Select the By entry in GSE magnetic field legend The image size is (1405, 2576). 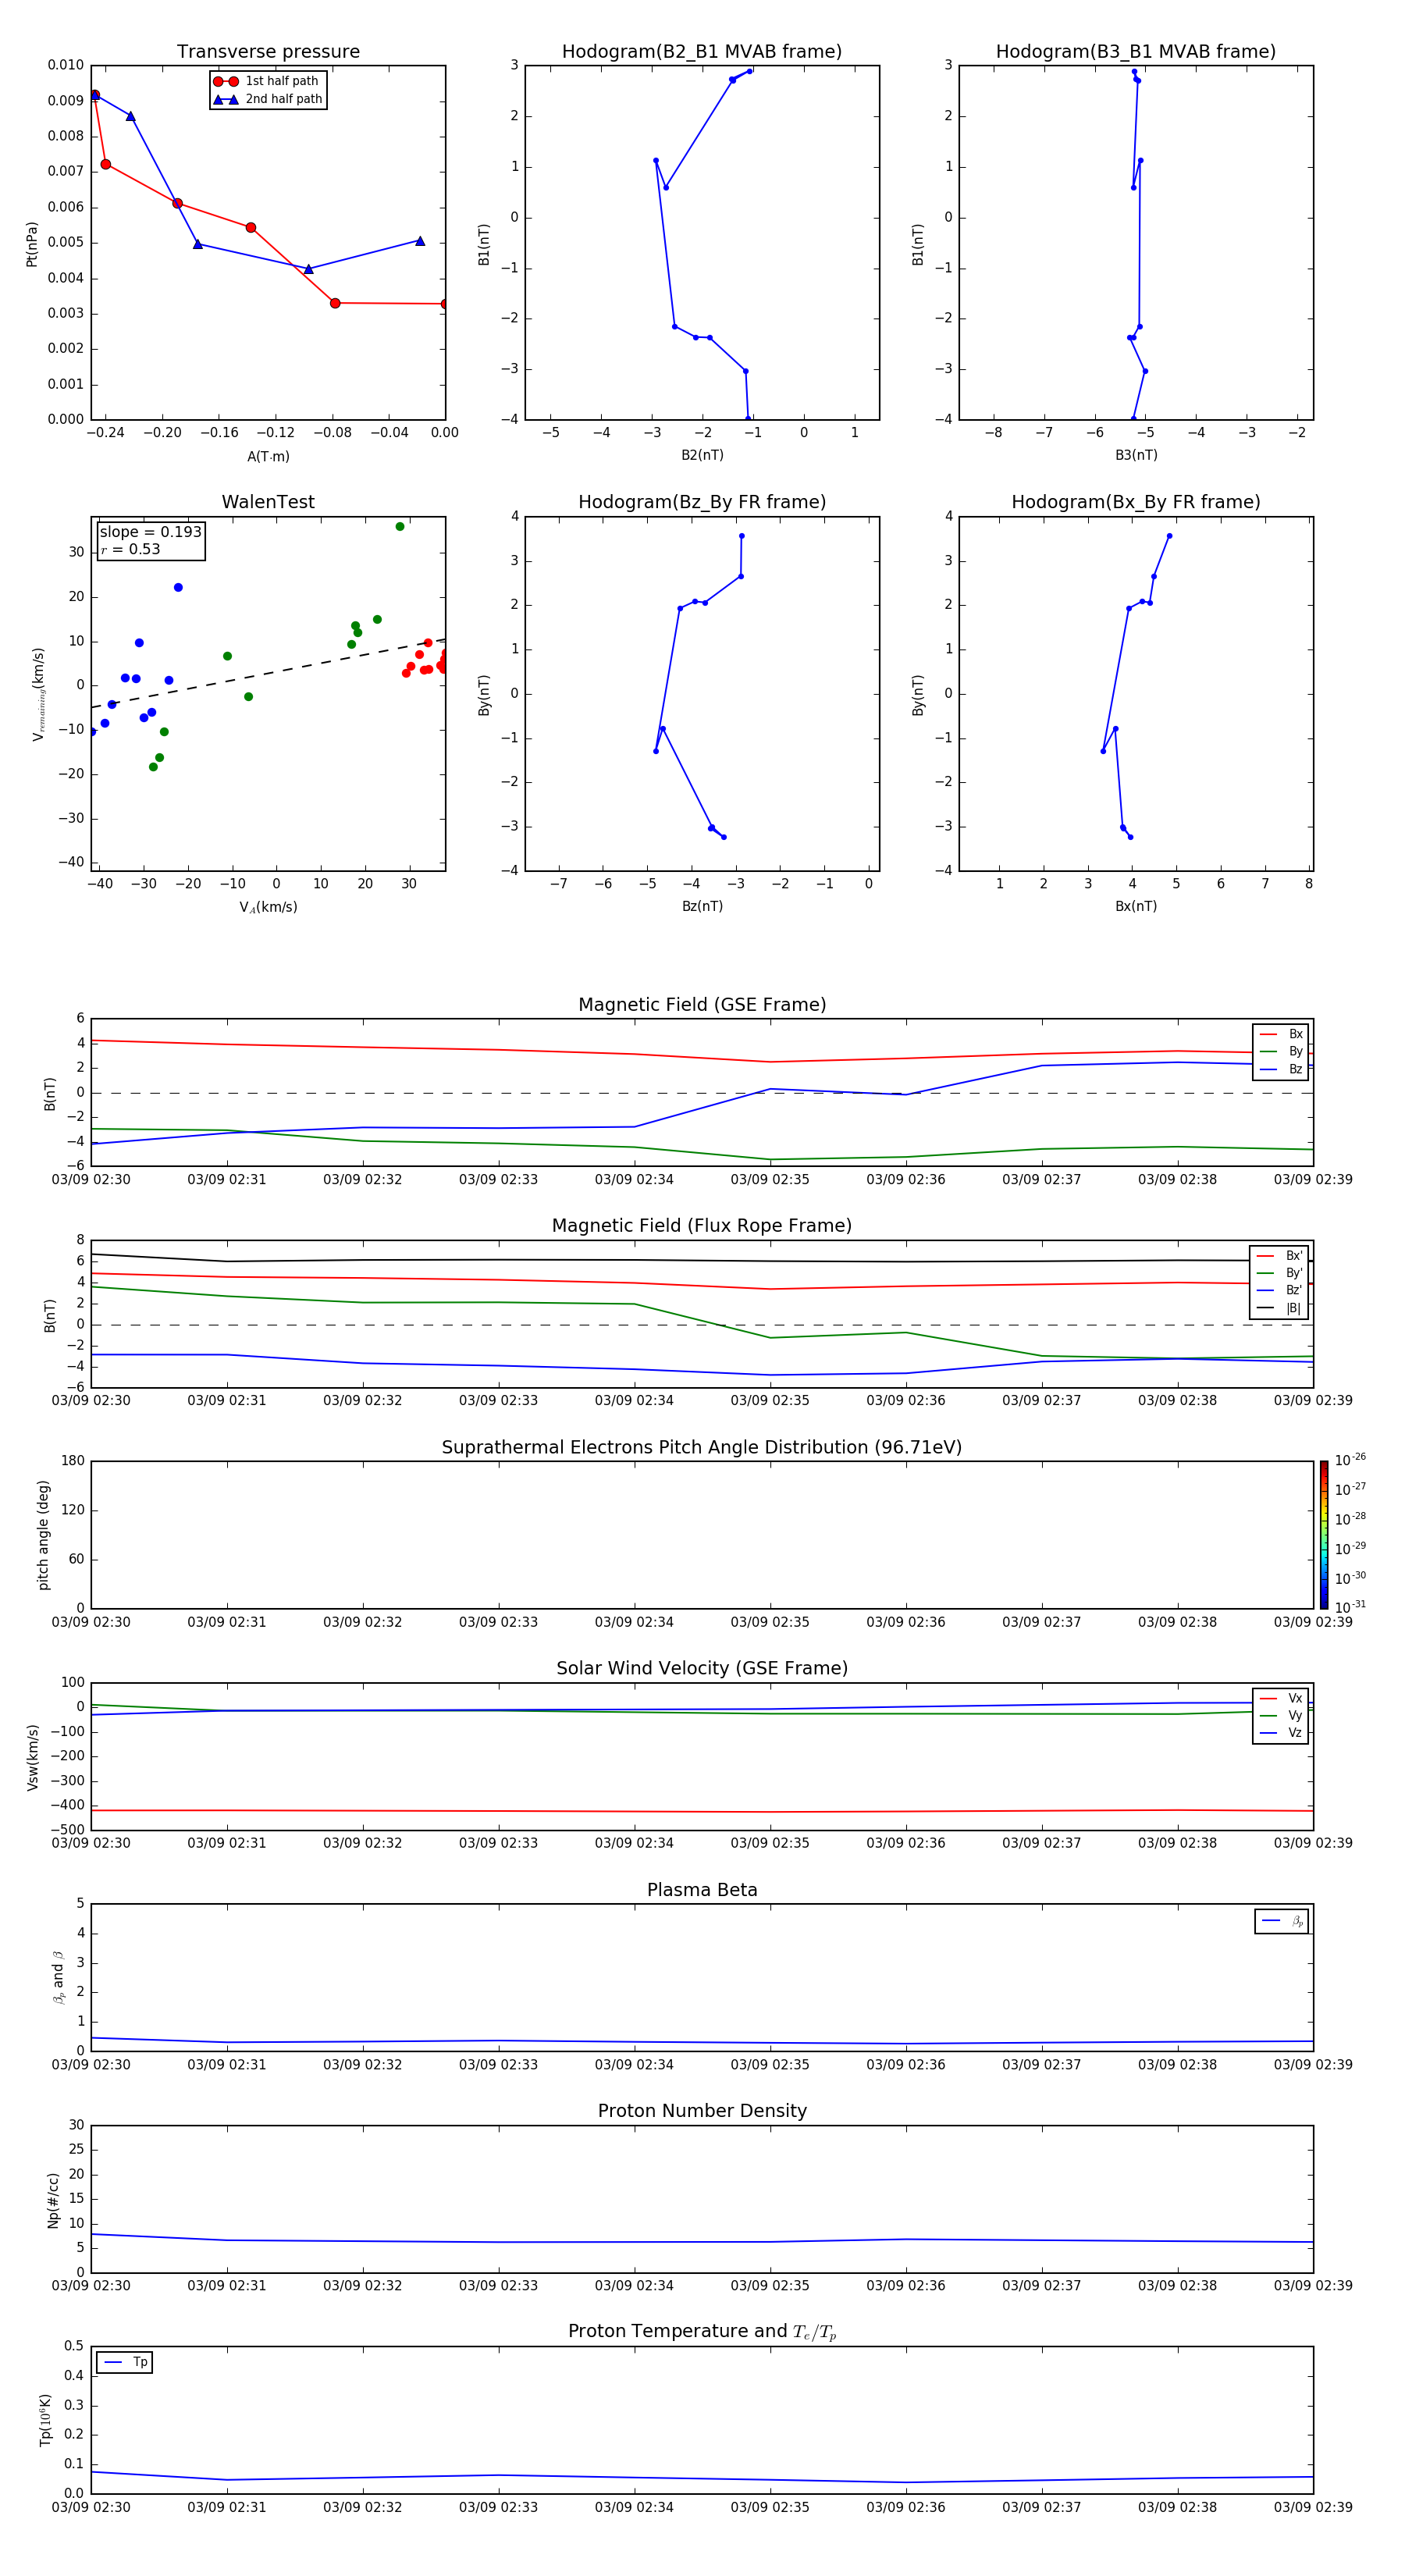point(1281,1052)
